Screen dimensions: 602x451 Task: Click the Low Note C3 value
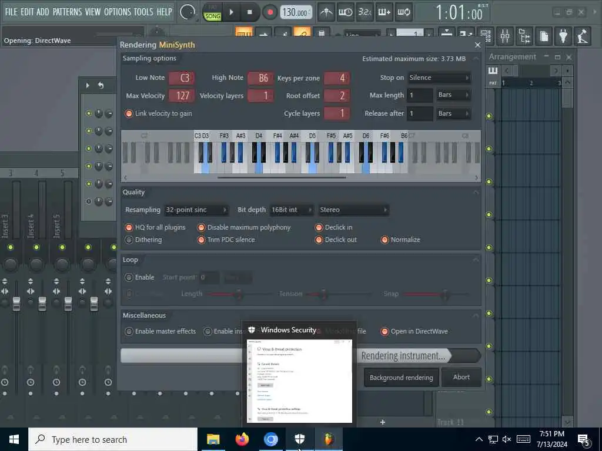(x=182, y=78)
